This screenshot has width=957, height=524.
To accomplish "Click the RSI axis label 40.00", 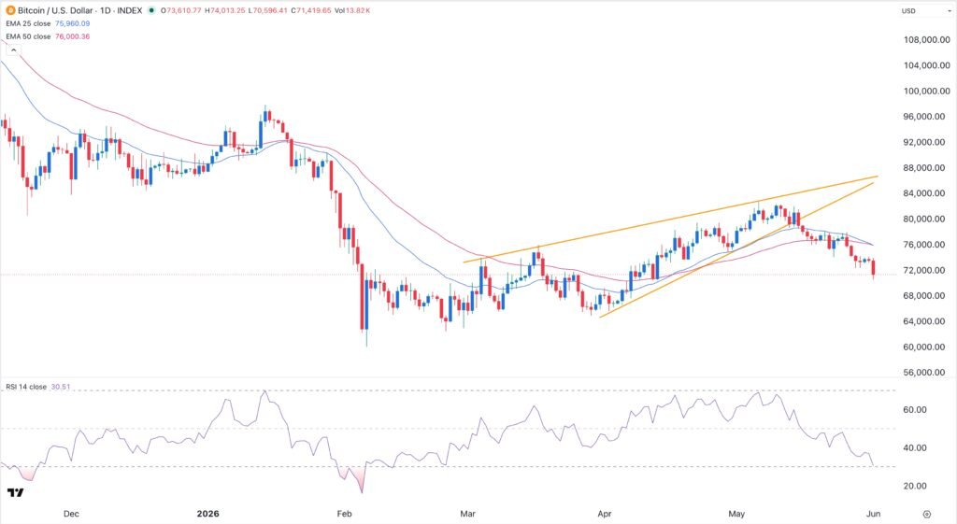I will (915, 447).
